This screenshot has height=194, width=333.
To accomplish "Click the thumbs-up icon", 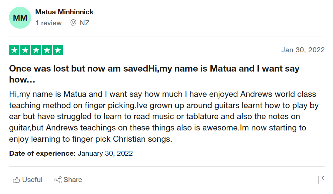I will [16, 180].
